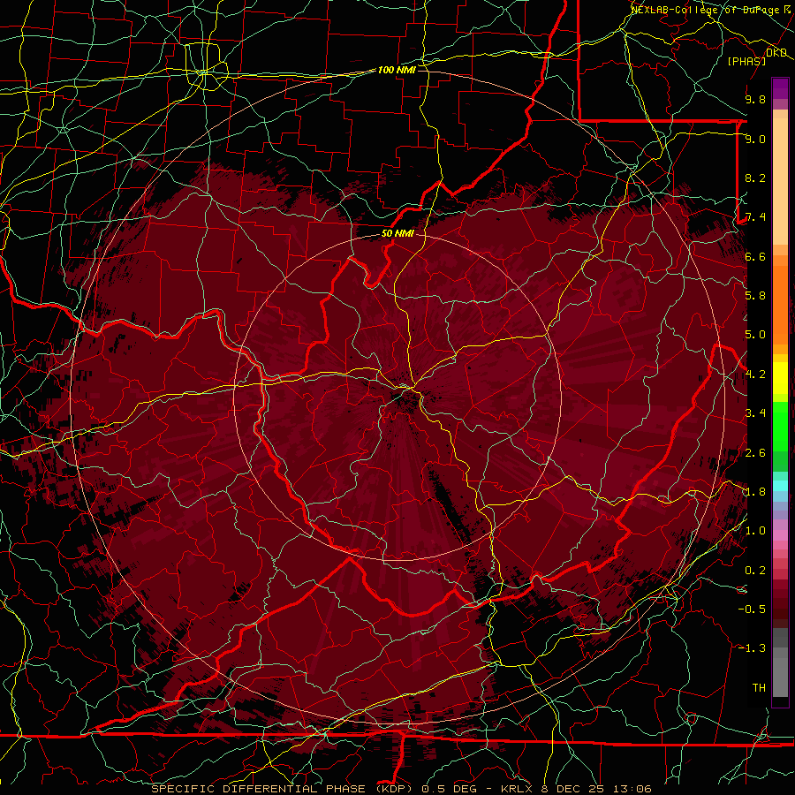This screenshot has height=795, width=795.
Task: Click the "8 DEC 25 13:06" timestamp
Action: (x=597, y=789)
